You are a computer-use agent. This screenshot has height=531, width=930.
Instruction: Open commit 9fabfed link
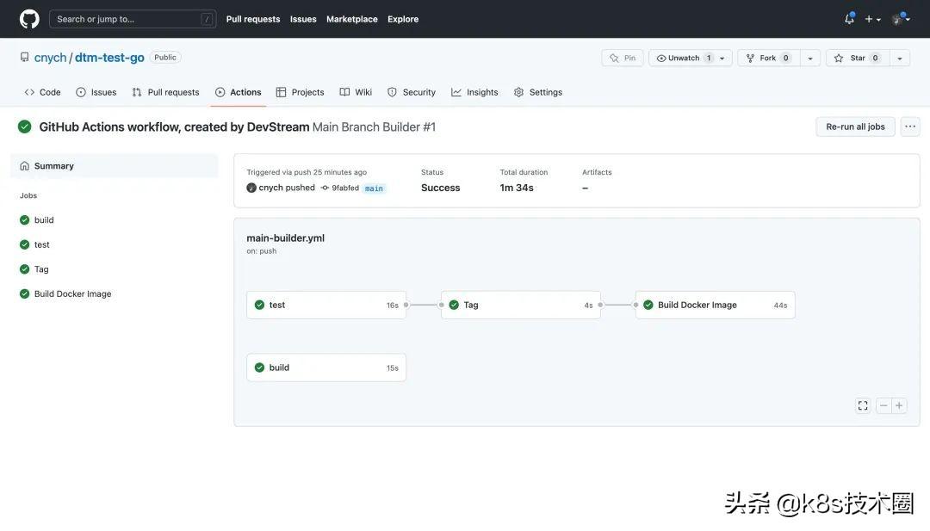pos(345,188)
